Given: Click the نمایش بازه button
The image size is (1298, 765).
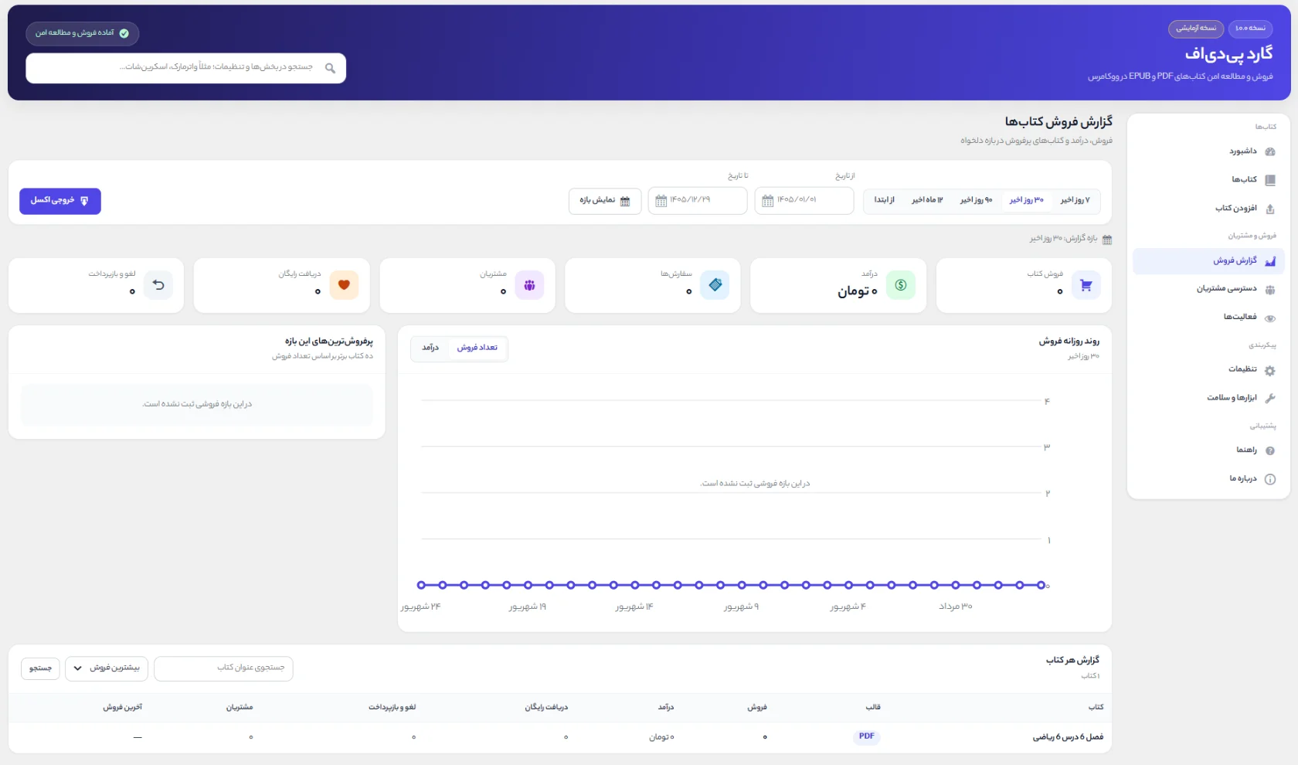Looking at the screenshot, I should (605, 201).
